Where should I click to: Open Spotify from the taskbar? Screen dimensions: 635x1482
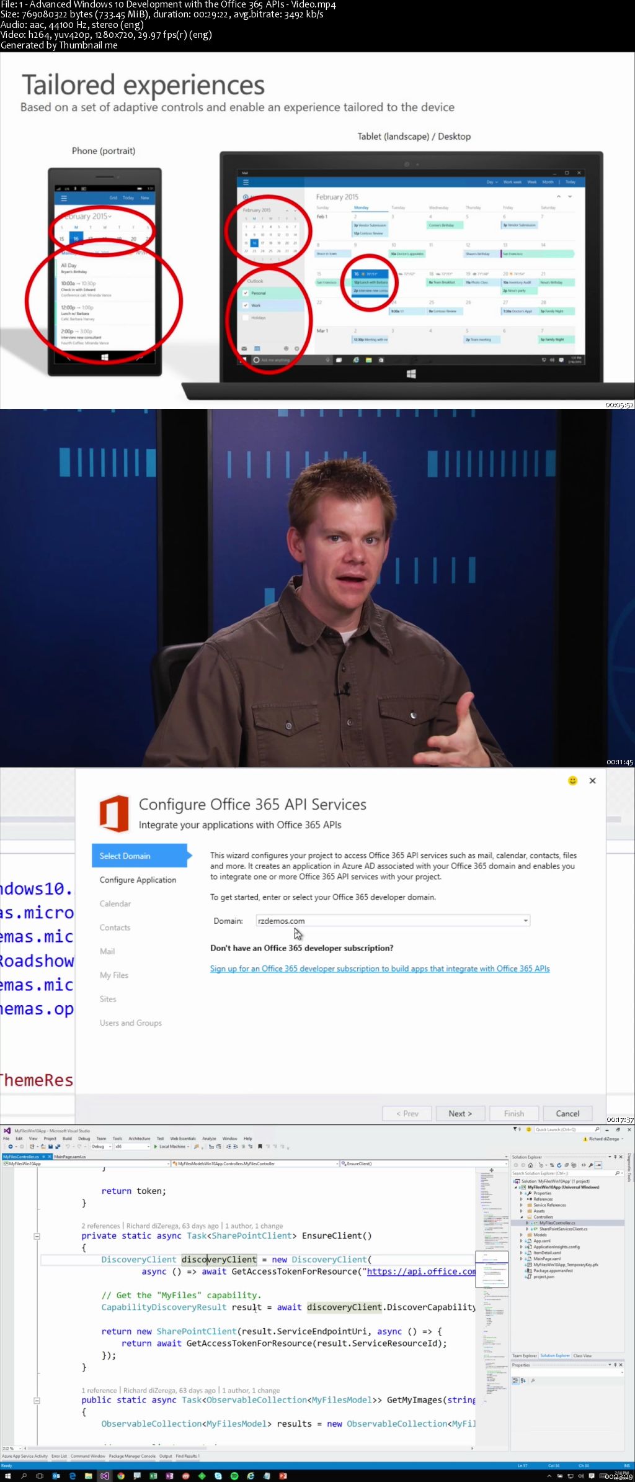pyautogui.click(x=234, y=1476)
